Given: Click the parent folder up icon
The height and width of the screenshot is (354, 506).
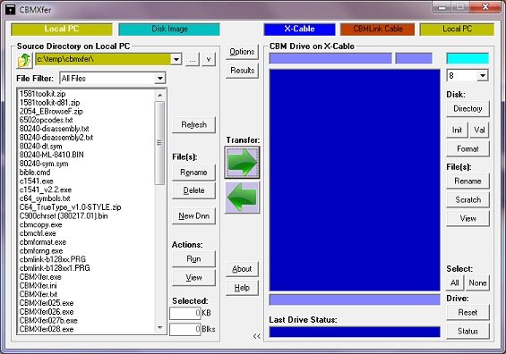Looking at the screenshot, I should coord(24,60).
